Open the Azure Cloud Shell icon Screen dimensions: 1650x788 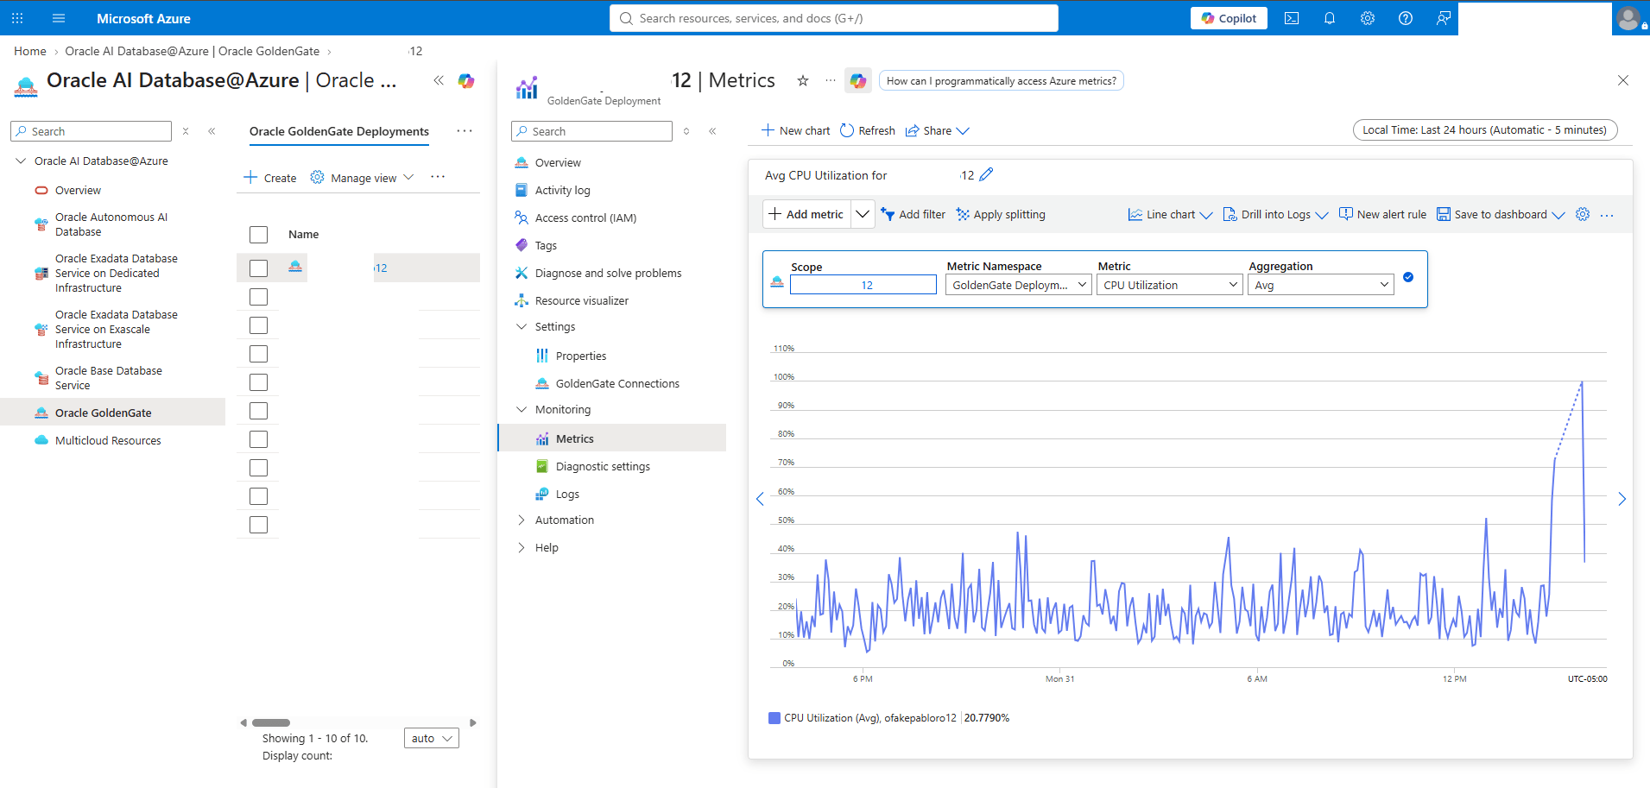[x=1292, y=18]
